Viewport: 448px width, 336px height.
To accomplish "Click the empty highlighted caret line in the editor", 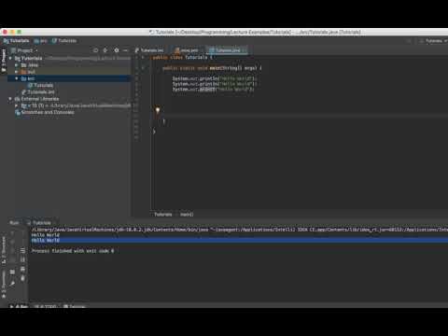I will (x=300, y=116).
